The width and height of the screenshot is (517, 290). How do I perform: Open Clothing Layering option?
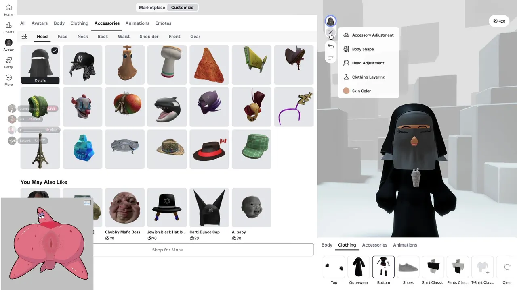coord(364,77)
